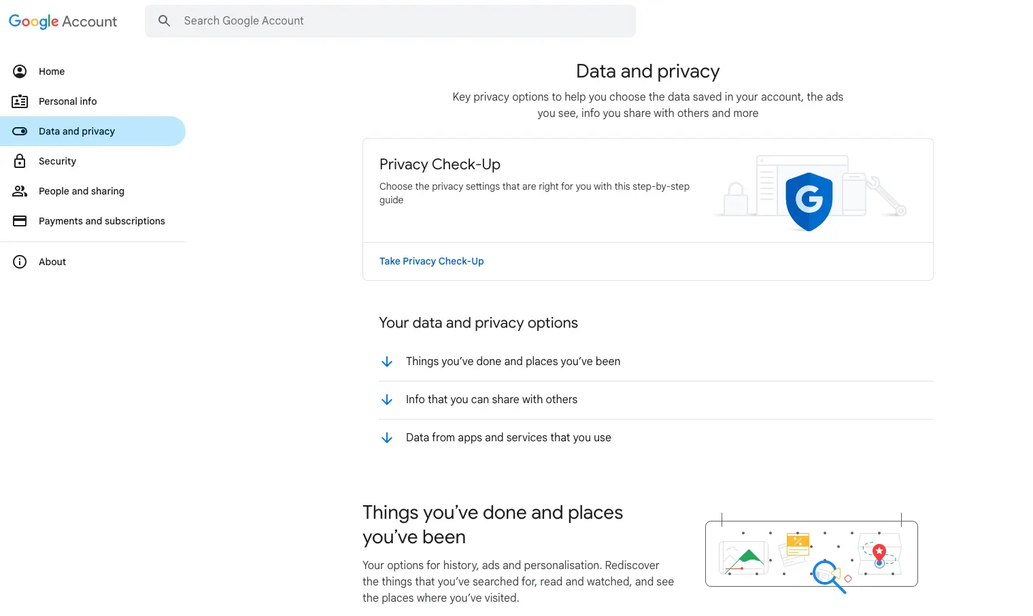Open the Home menu item

tap(92, 71)
